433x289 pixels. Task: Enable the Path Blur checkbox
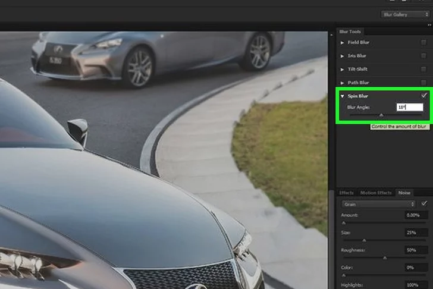pyautogui.click(x=423, y=83)
